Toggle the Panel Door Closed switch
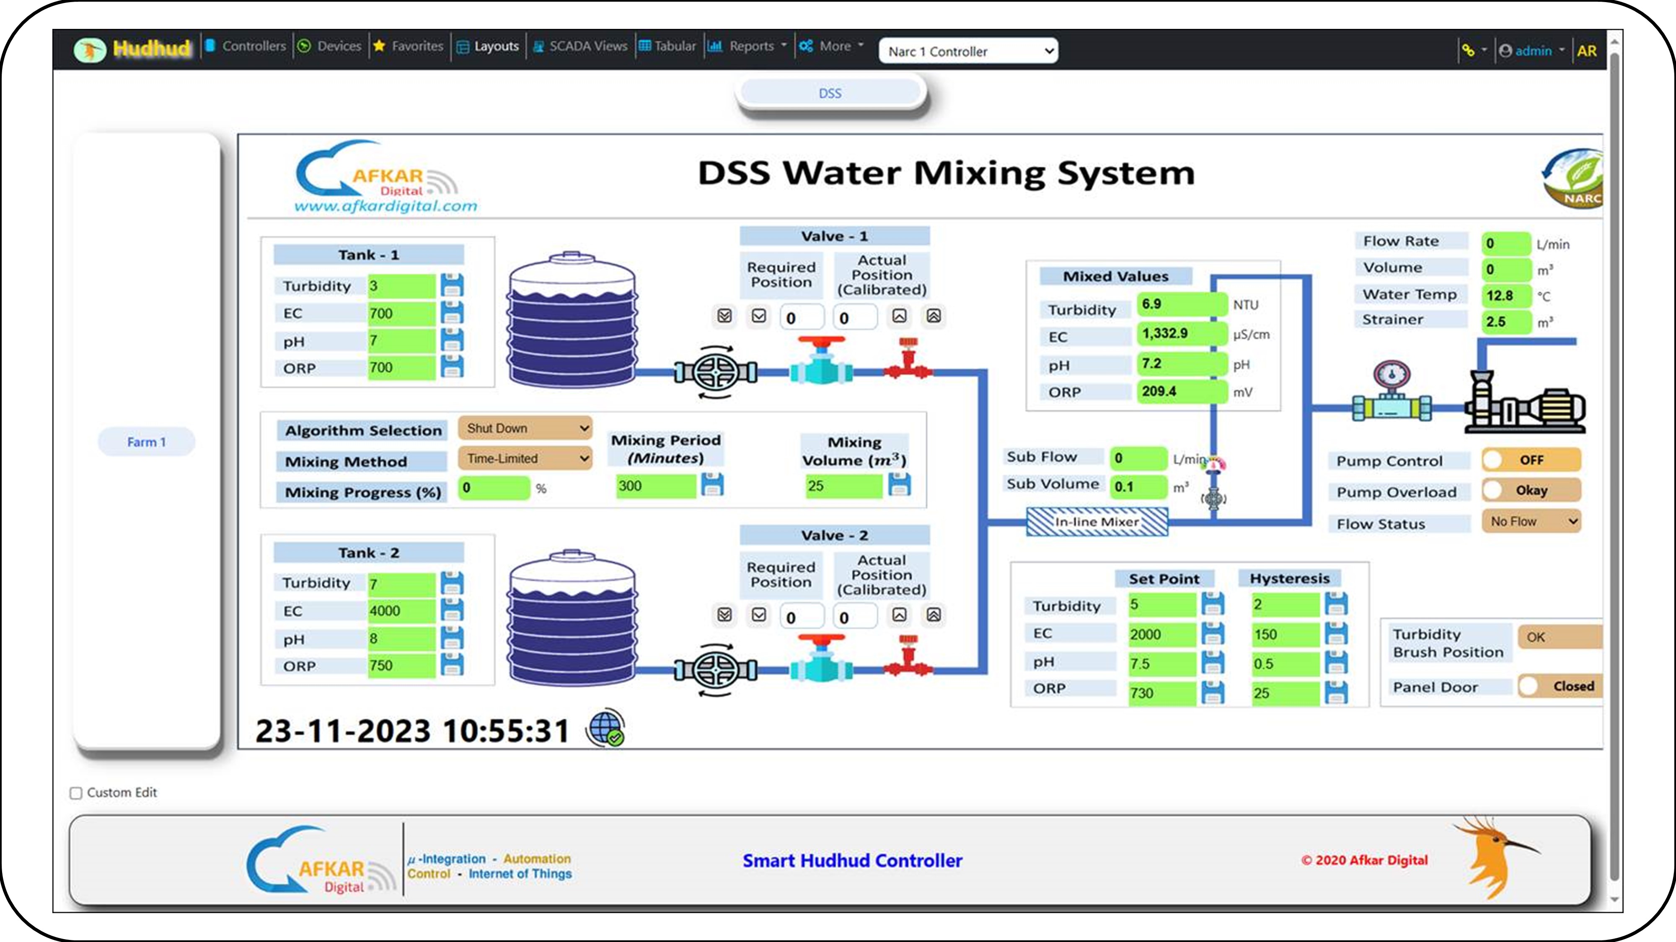This screenshot has width=1676, height=942. tap(1560, 686)
